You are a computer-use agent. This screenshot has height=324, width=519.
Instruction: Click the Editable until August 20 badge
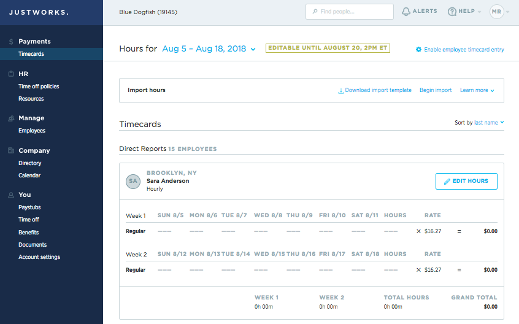pos(328,48)
